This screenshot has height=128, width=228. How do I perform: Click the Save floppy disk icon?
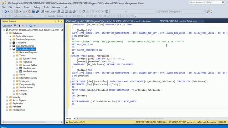[33, 11]
